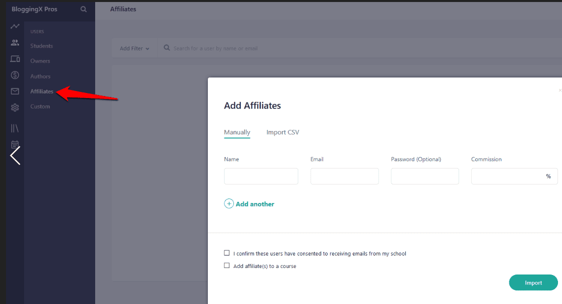The image size is (562, 304).
Task: Open the sales dollar icon
Action: point(14,75)
